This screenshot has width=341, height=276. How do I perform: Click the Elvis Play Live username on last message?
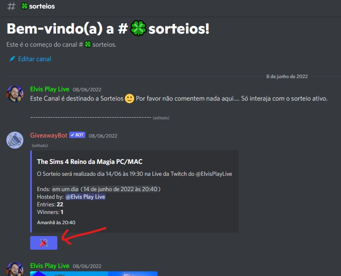click(x=50, y=266)
